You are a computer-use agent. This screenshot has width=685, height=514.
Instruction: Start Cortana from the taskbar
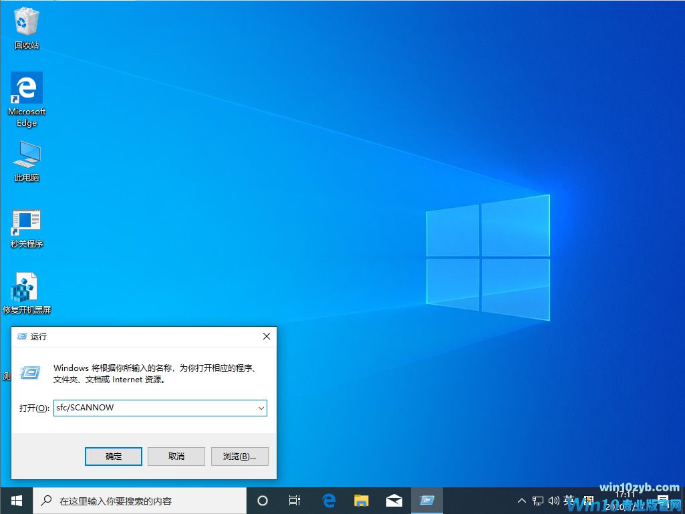[262, 500]
